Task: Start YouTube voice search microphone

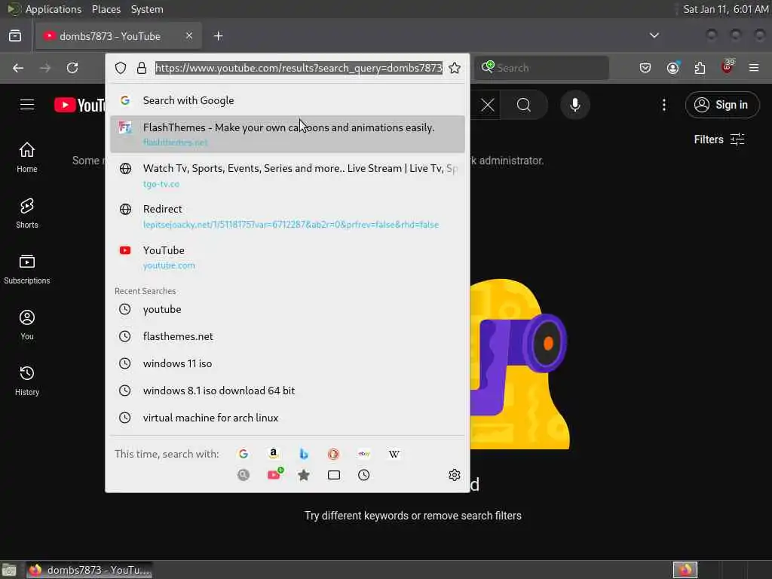Action: (x=575, y=105)
